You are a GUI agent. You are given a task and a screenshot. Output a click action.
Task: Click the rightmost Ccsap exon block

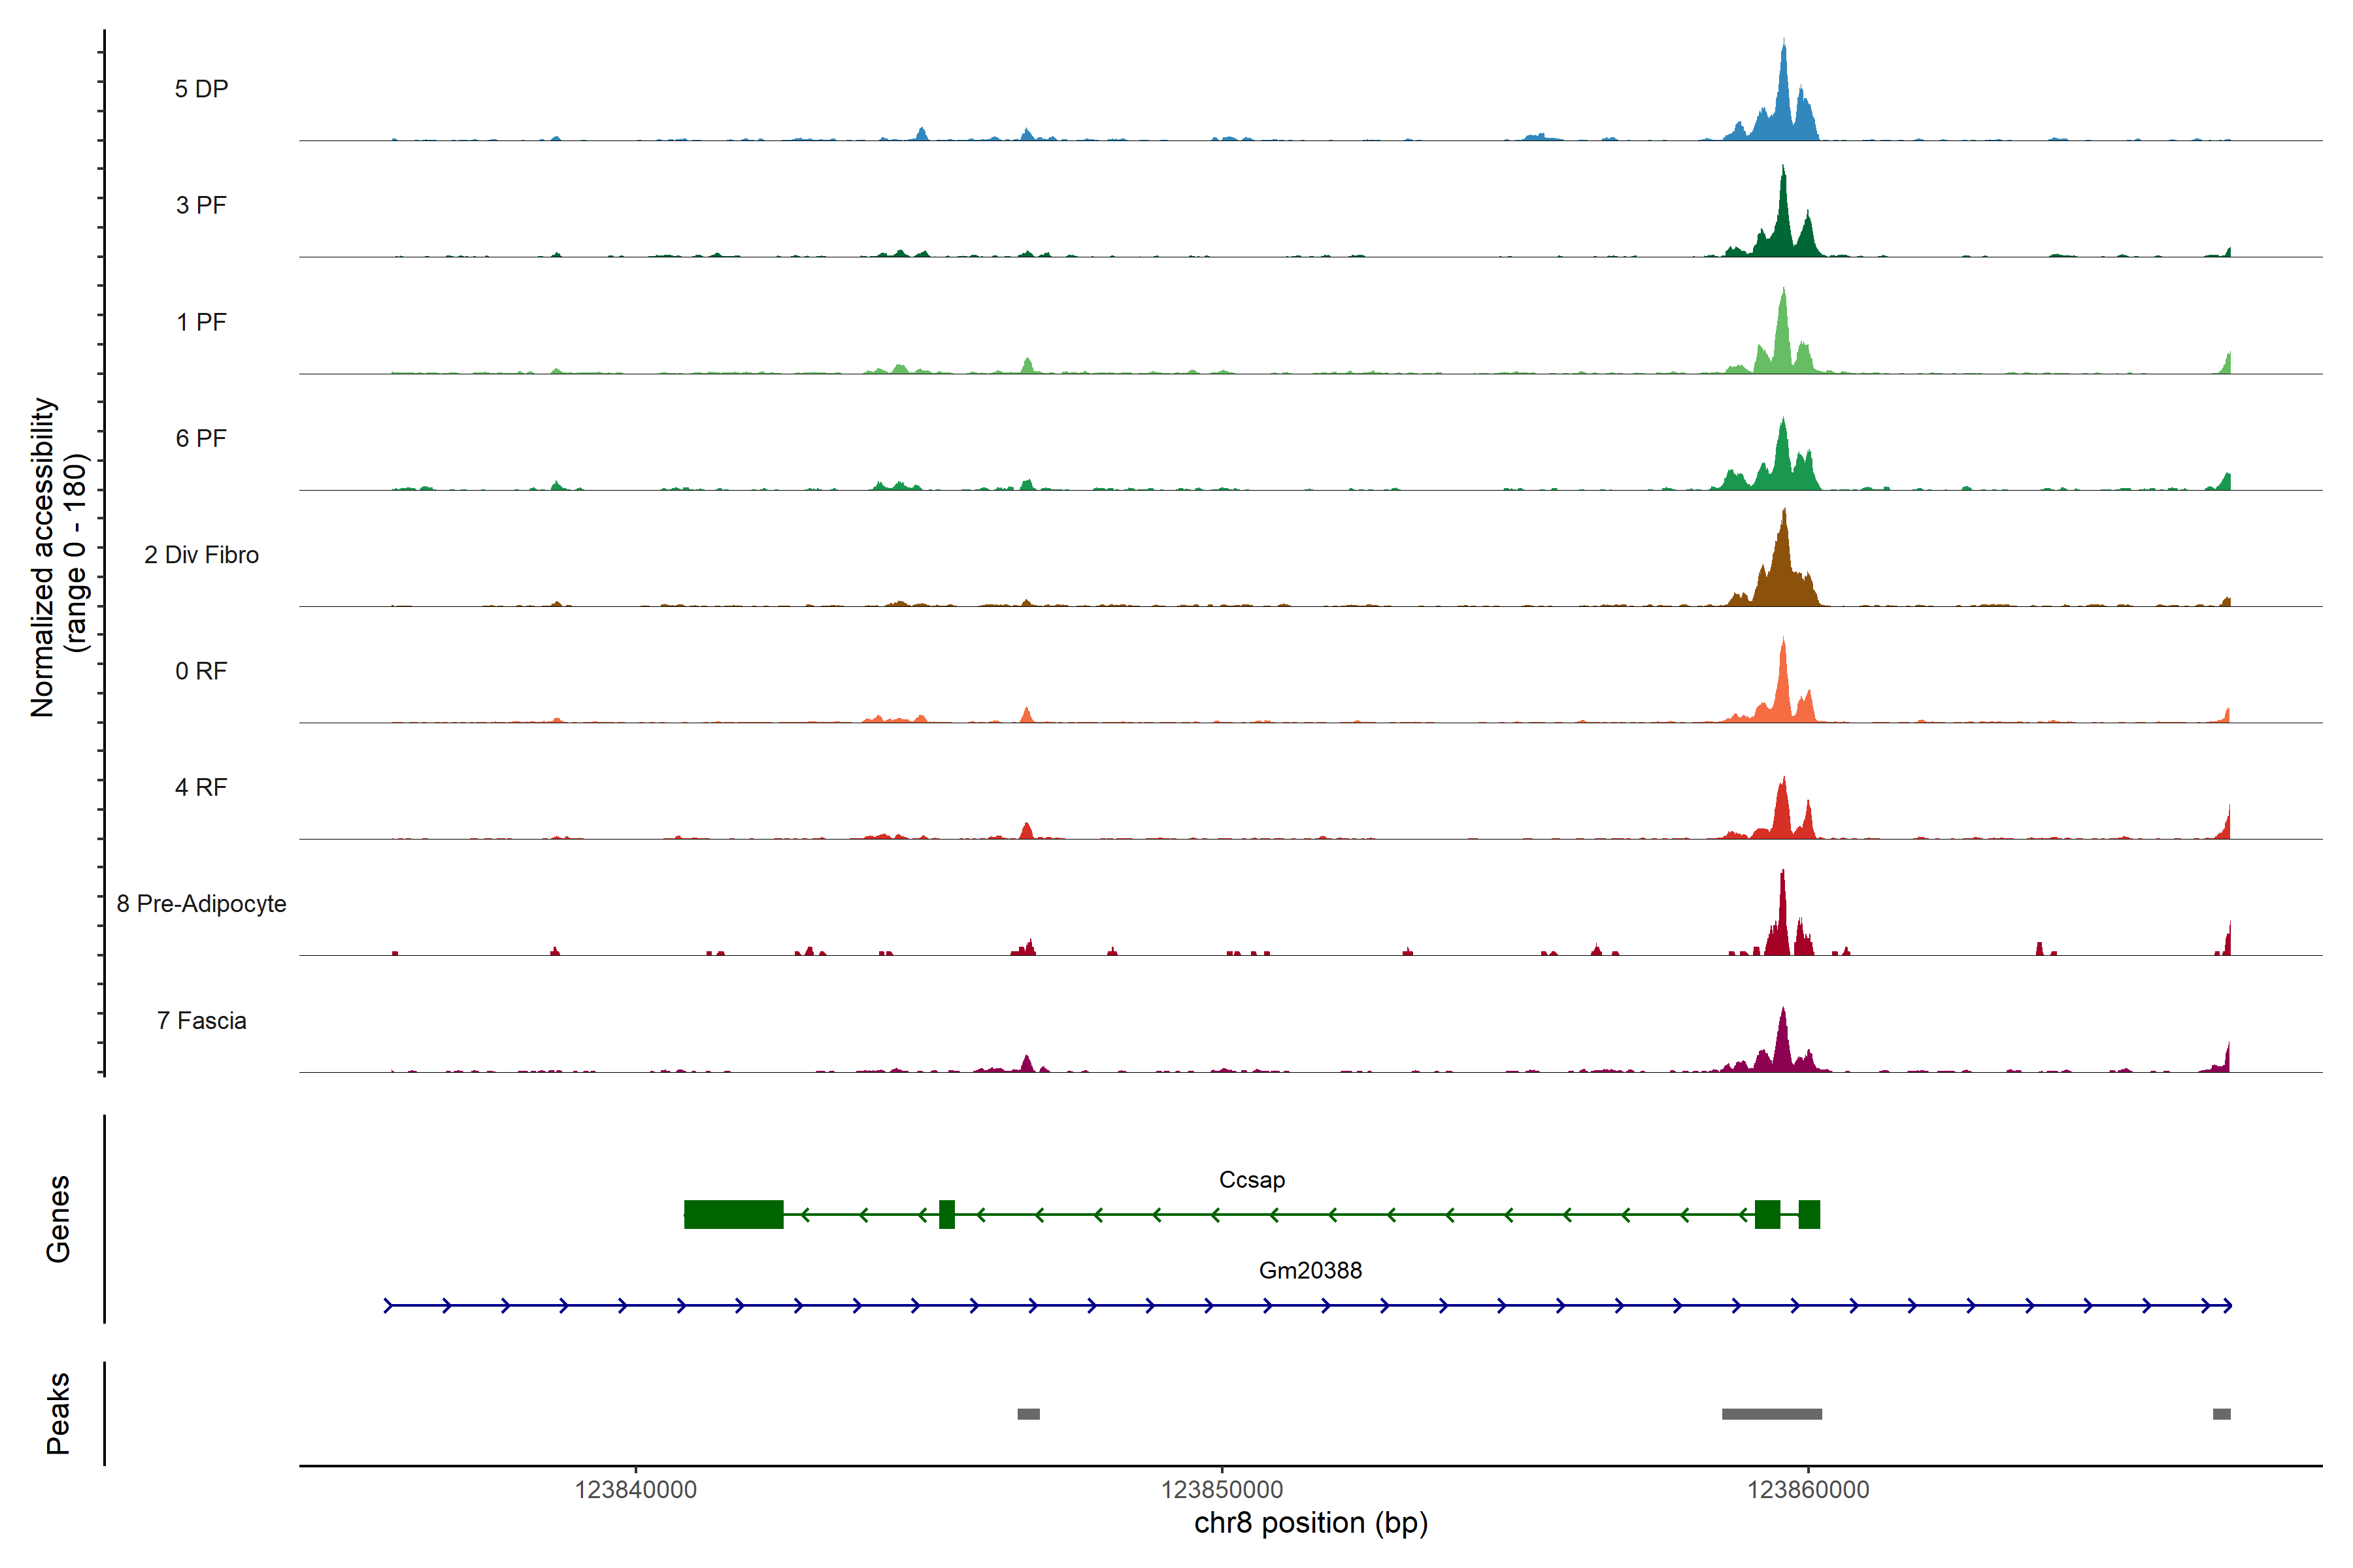(x=1809, y=1215)
